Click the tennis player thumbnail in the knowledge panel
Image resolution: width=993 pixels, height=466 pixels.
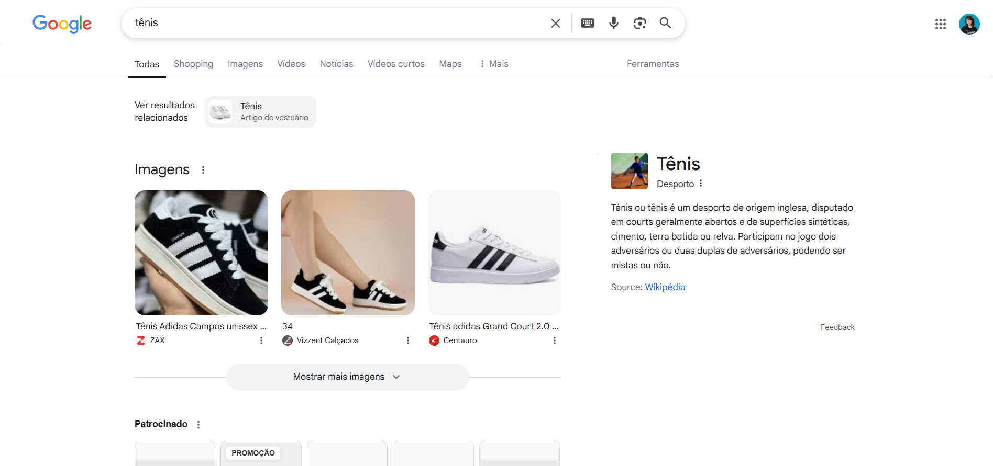point(629,171)
